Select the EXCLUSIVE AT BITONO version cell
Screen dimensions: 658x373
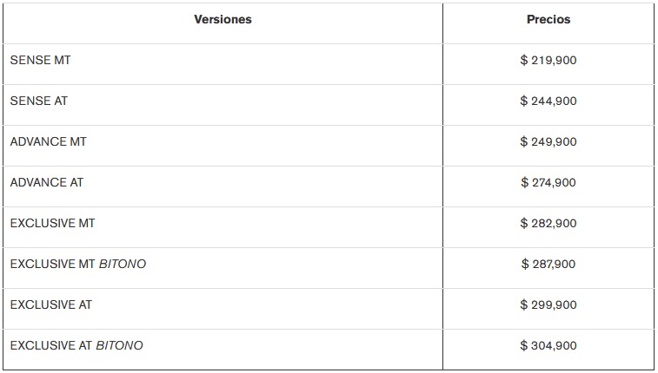pyautogui.click(x=76, y=346)
